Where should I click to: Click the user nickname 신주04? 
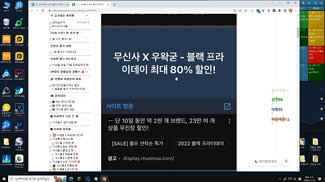(277, 100)
